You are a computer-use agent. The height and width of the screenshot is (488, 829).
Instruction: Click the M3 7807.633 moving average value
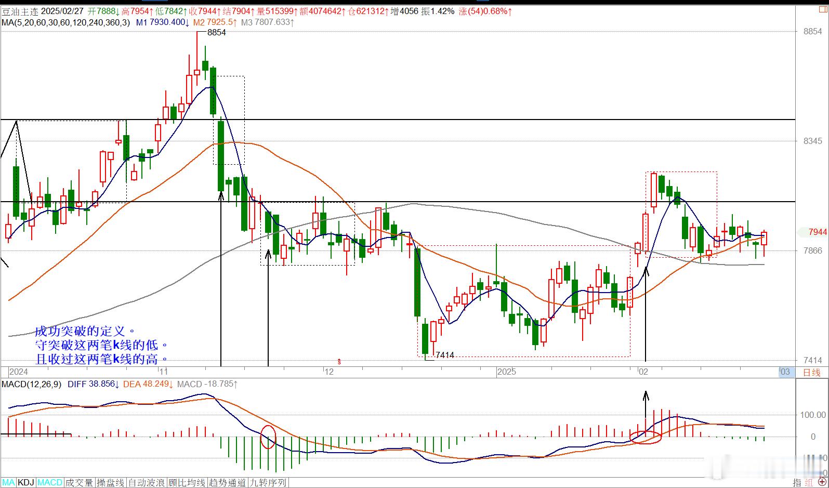click(x=268, y=22)
